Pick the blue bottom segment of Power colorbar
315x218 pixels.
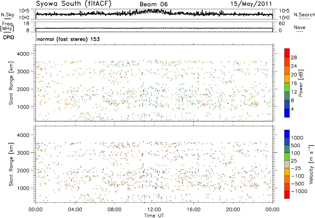click(x=287, y=113)
